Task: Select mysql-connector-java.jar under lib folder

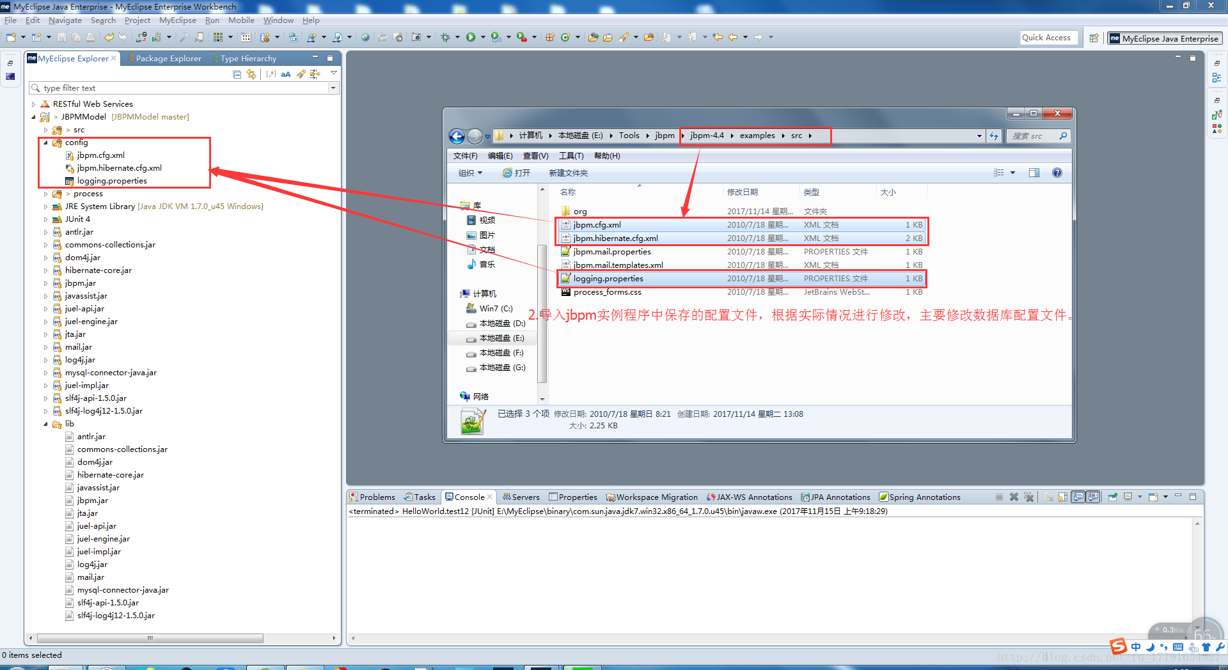Action: 117,590
